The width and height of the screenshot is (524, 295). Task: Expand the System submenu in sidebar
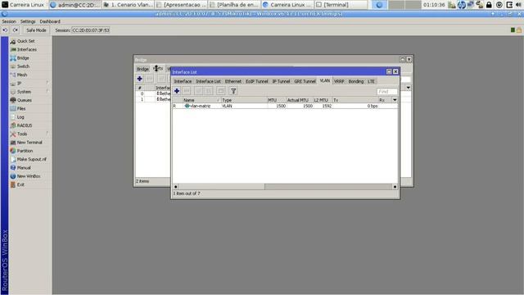click(x=24, y=92)
